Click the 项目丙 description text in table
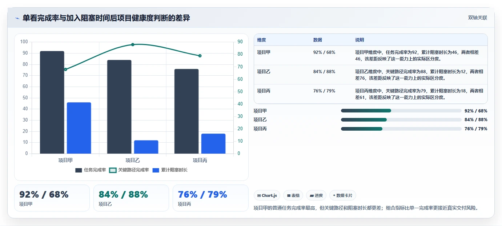 pos(419,94)
